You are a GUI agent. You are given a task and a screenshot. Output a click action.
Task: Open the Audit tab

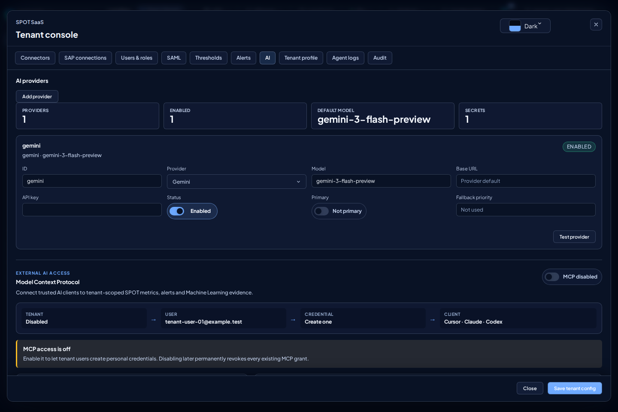380,58
